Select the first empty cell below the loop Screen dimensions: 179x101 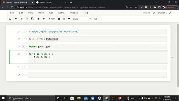tap(97, 67)
